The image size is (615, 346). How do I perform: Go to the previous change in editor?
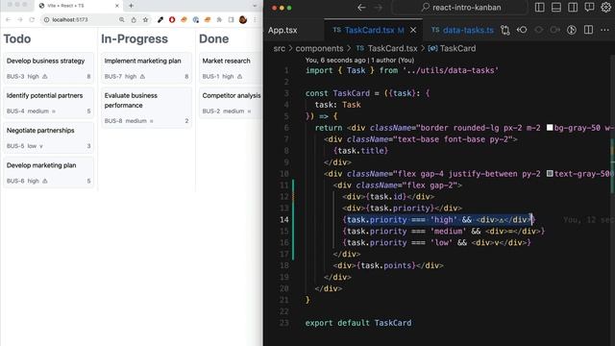click(522, 30)
